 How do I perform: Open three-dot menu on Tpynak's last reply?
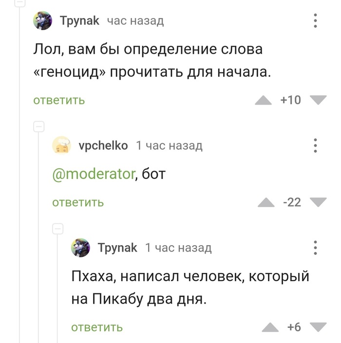tap(316, 247)
